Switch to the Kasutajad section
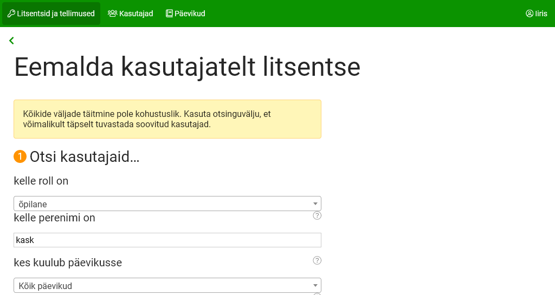 tap(136, 14)
